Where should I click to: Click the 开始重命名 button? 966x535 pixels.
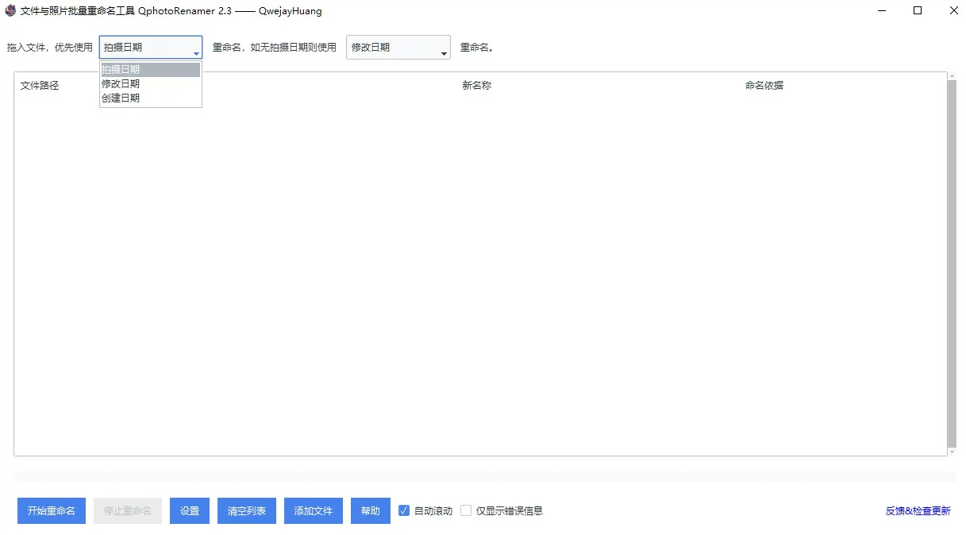(x=51, y=510)
